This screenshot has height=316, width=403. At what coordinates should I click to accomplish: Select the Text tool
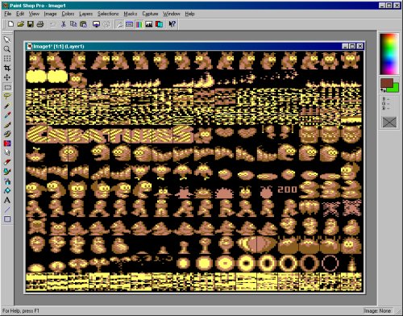click(x=7, y=200)
